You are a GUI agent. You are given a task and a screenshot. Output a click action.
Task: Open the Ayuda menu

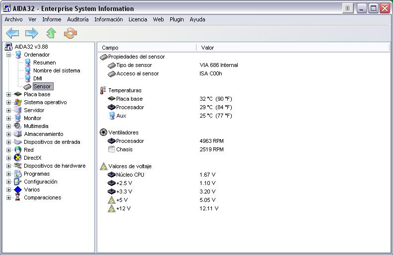click(x=197, y=19)
